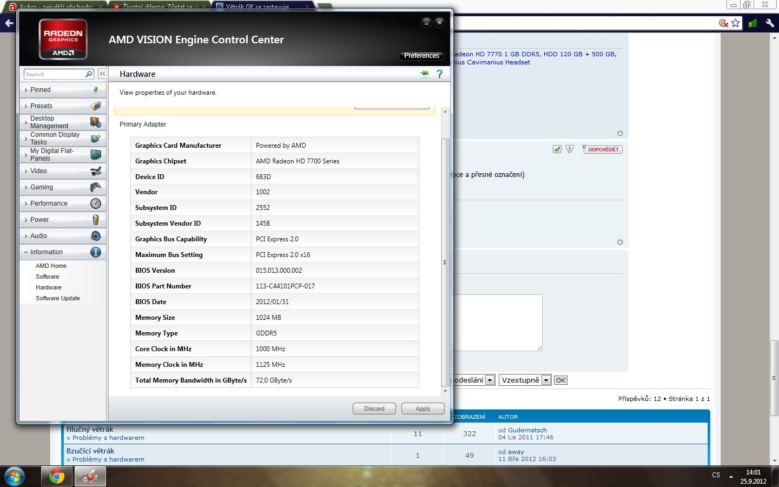Click the Discard button

[374, 409]
